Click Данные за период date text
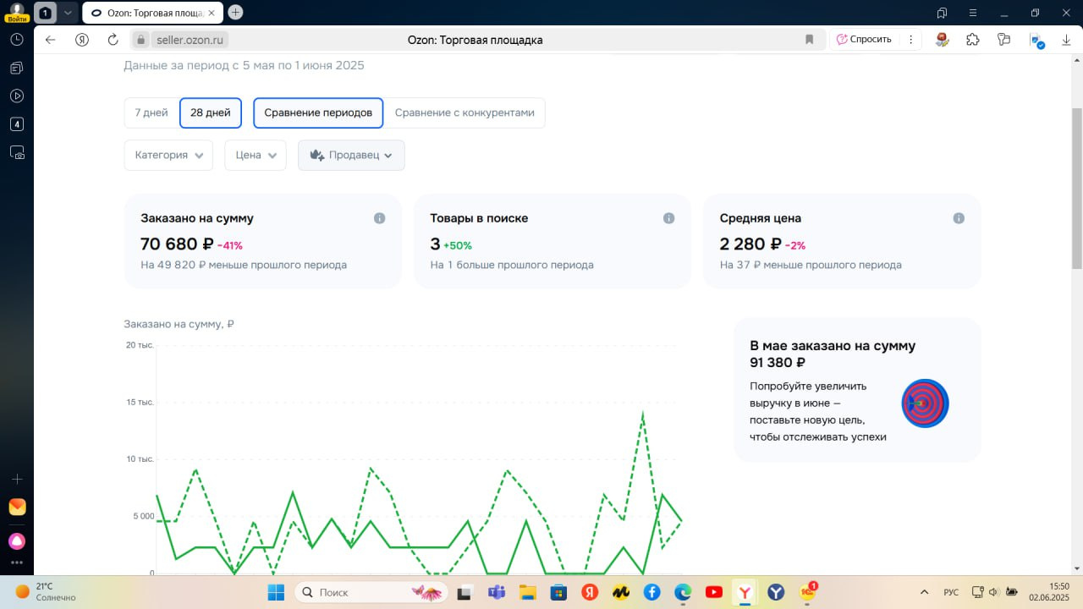 245,66
